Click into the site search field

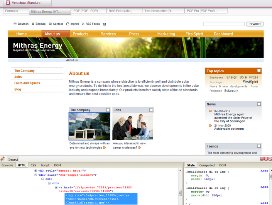[224, 24]
